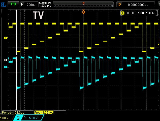
Task: Click the orange D delay icon
Action: pos(119,4)
